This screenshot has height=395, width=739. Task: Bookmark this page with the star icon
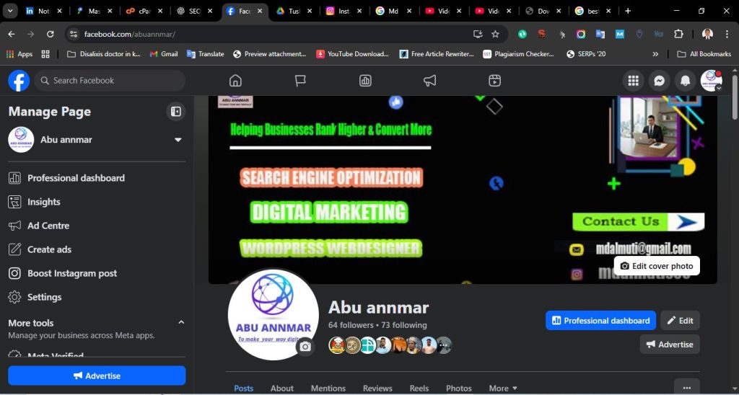click(x=495, y=34)
